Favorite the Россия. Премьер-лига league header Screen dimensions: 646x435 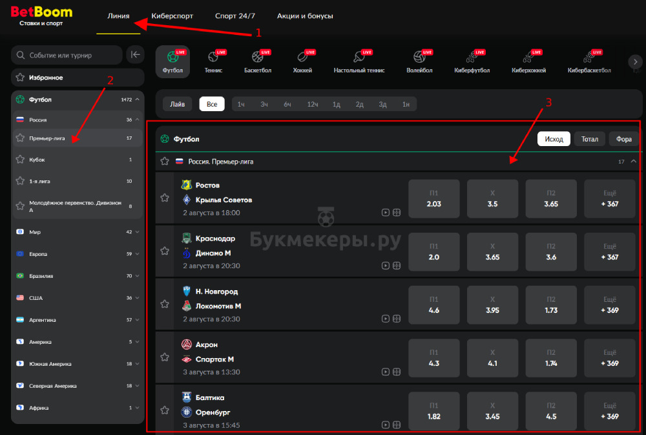click(x=165, y=161)
